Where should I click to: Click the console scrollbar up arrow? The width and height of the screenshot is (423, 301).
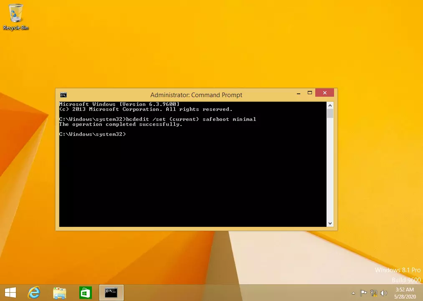[x=330, y=105]
